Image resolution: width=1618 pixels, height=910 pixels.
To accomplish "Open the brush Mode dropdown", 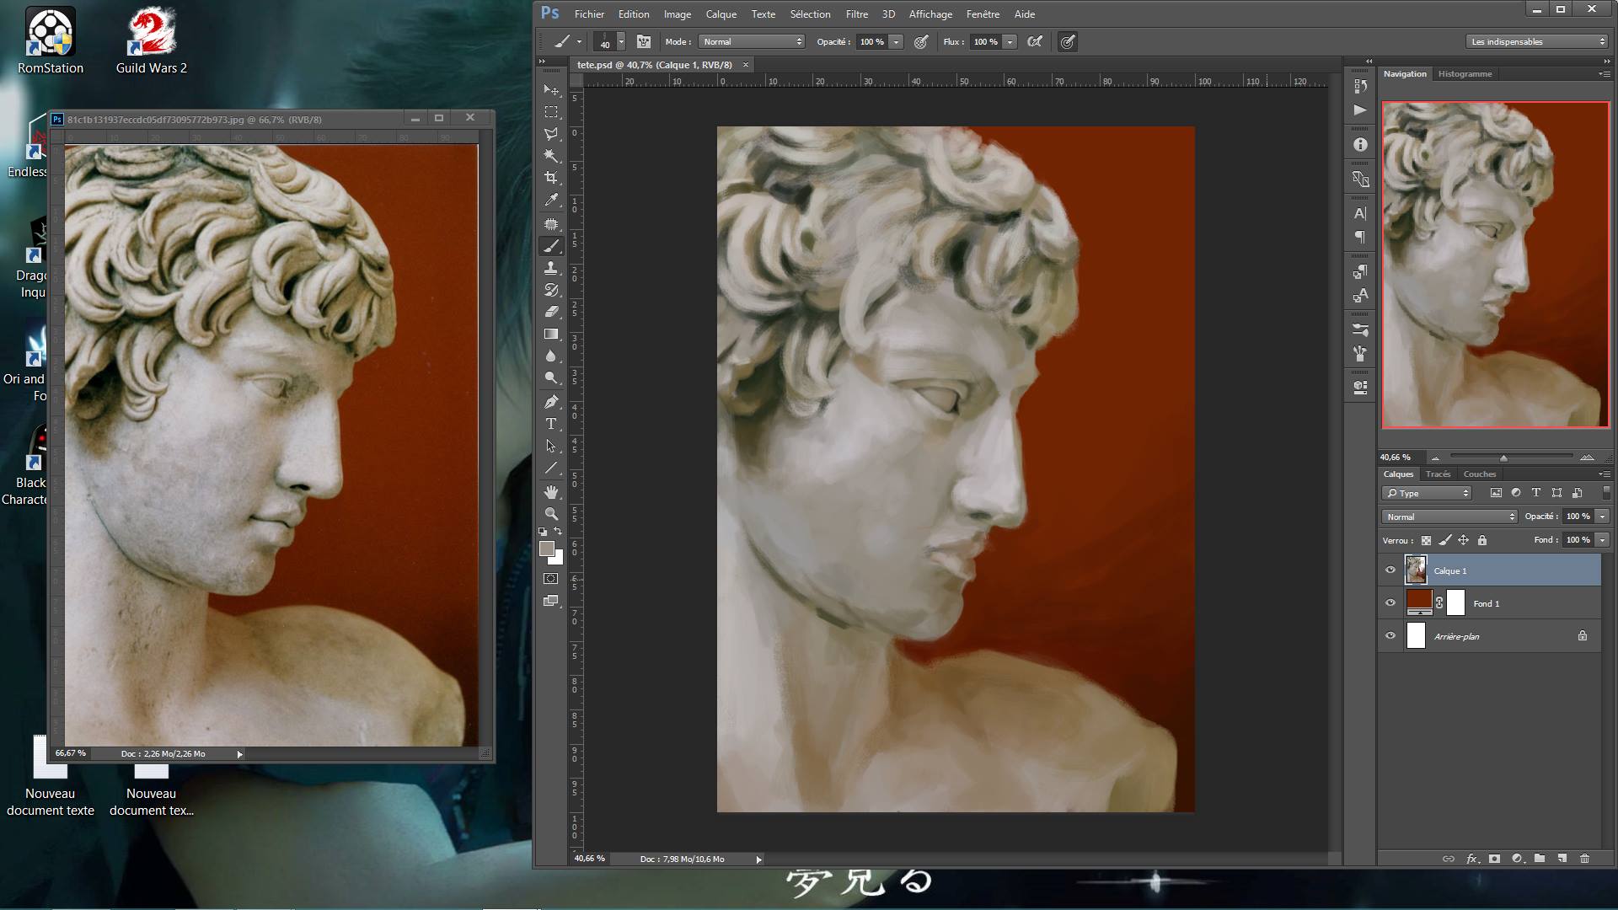I will (752, 41).
